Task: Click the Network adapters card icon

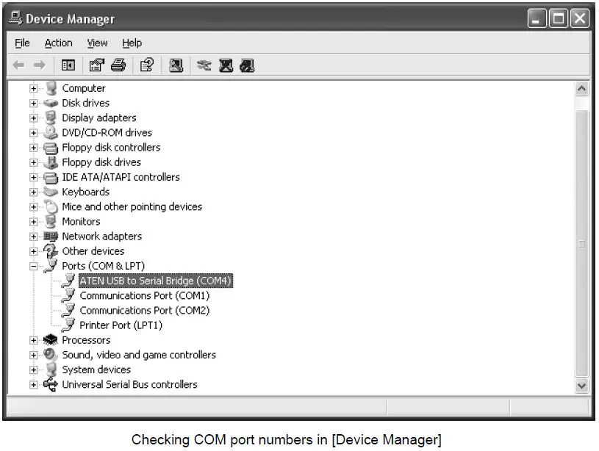Action: click(51, 237)
